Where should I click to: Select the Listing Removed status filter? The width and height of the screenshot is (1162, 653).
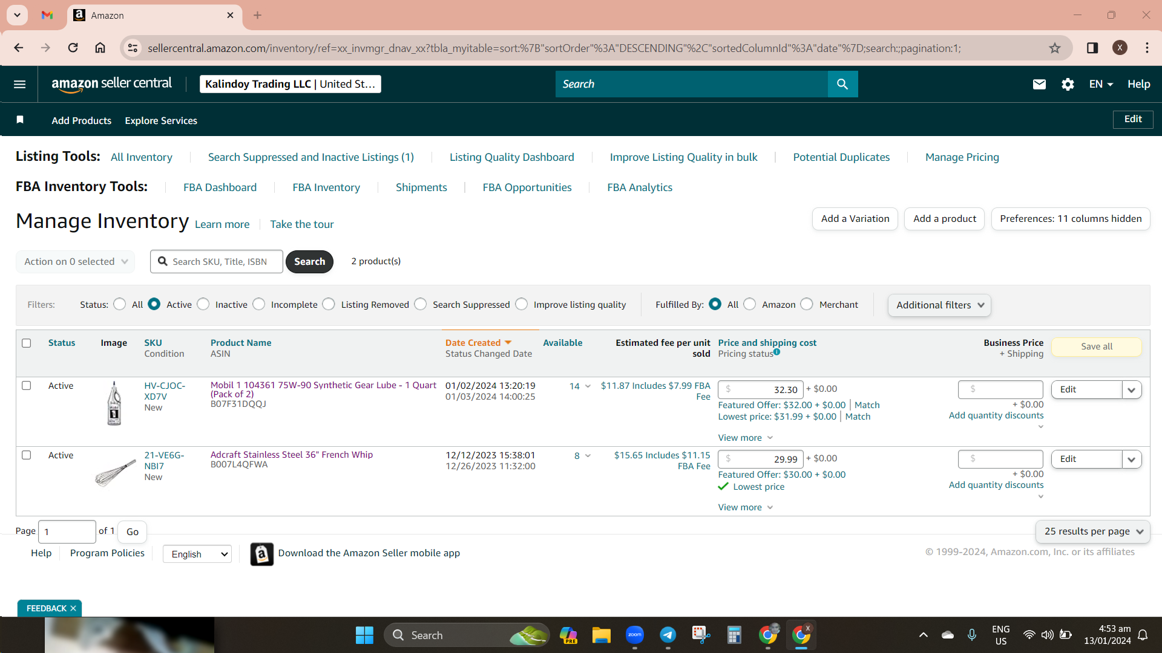click(329, 304)
